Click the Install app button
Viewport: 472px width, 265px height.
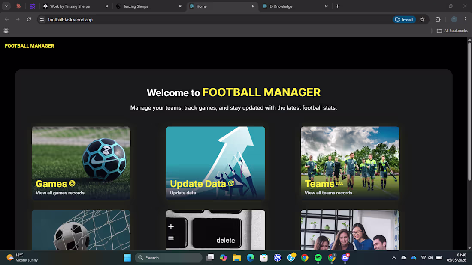(404, 20)
